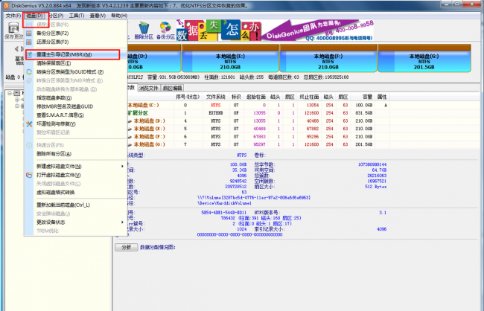Select the 本地磁盘(G:) partition bar

point(424,58)
